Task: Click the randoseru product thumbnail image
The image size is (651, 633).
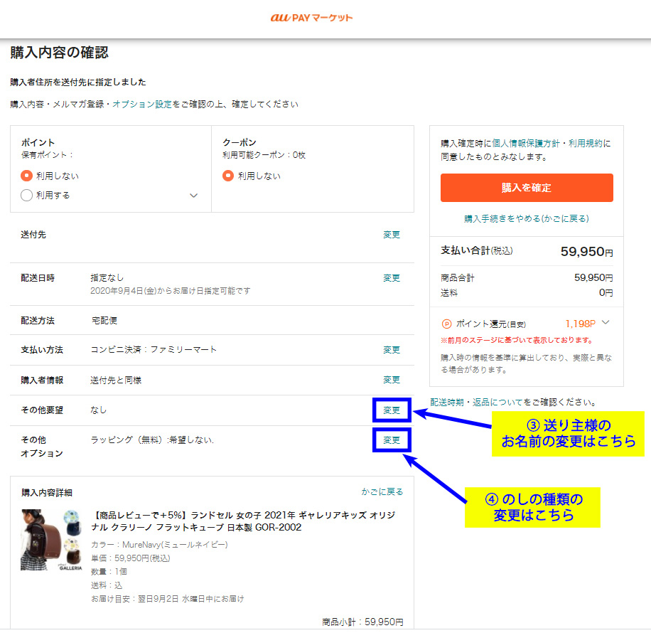Action: click(x=51, y=539)
